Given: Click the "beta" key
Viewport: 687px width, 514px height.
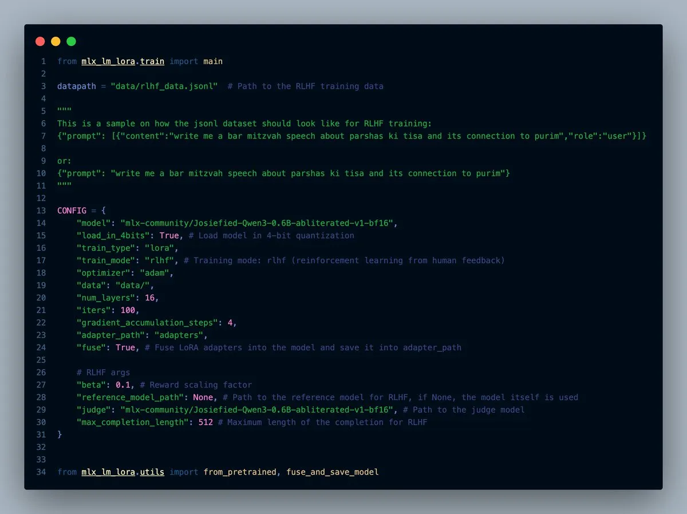Looking at the screenshot, I should pos(92,385).
